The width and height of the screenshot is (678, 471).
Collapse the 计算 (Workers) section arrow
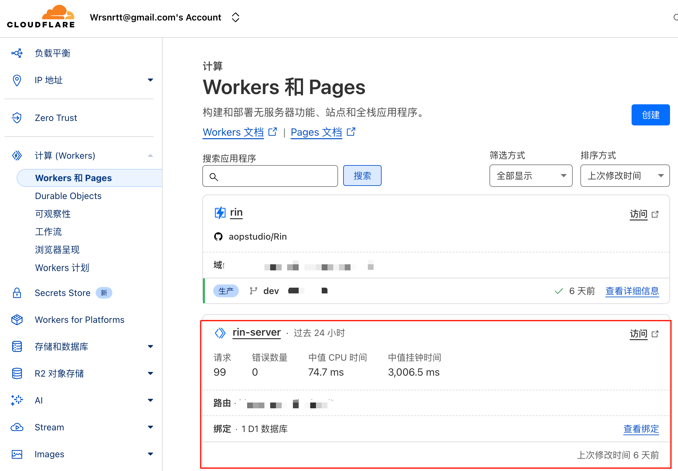coord(150,156)
